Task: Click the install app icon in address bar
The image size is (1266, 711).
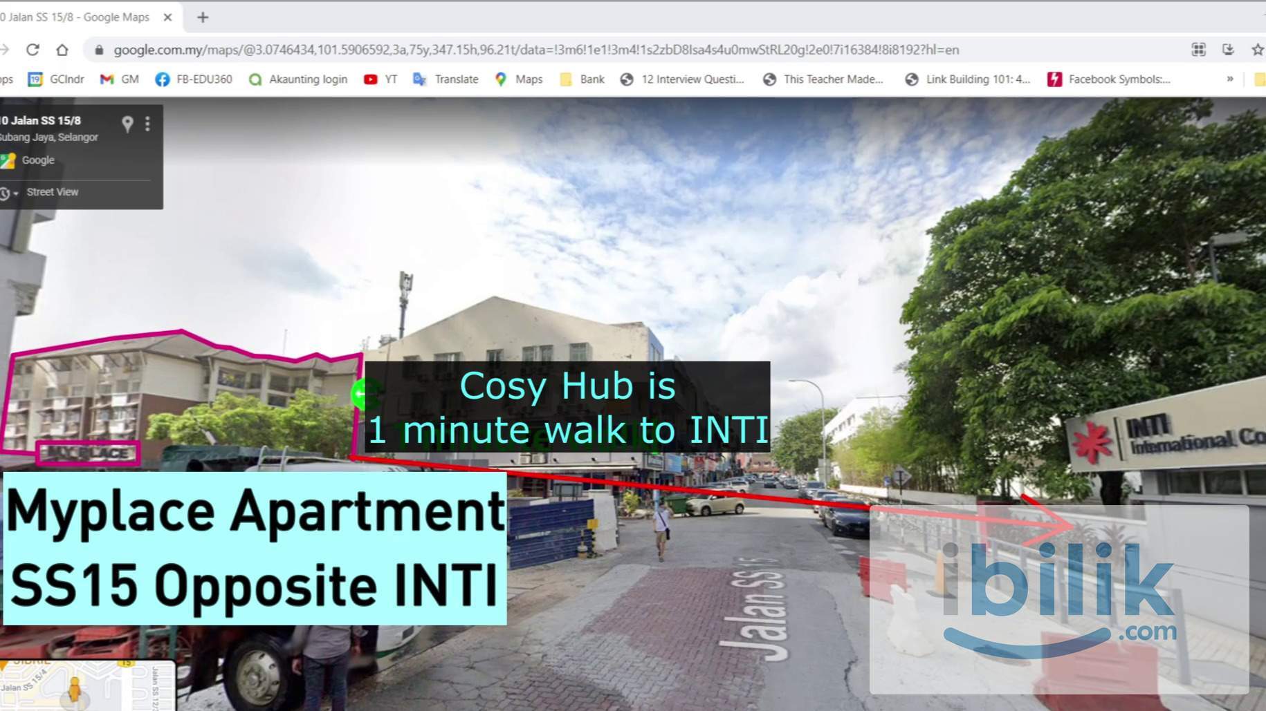Action: click(1228, 50)
